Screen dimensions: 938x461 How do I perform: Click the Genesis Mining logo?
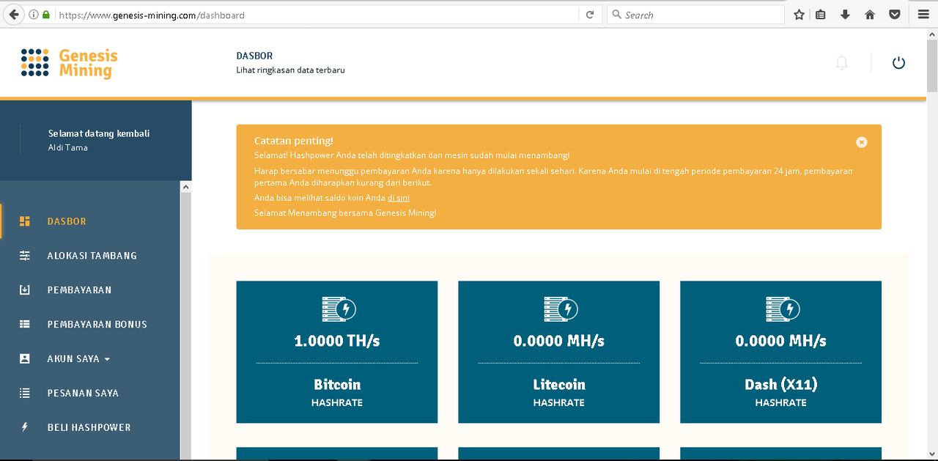(x=69, y=63)
